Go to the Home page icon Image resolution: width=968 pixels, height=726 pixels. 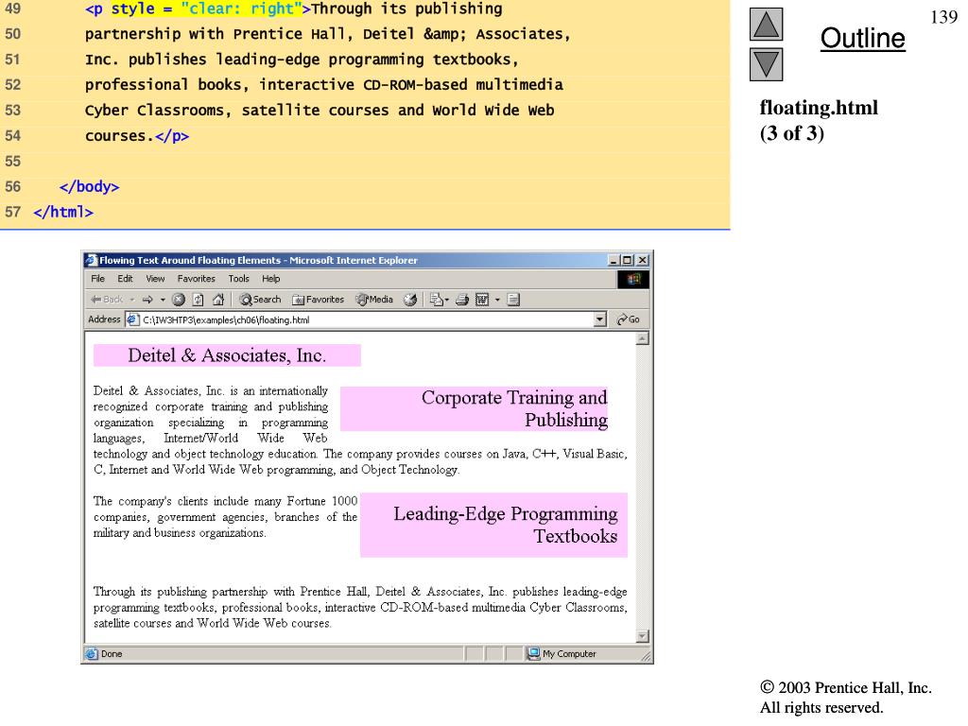tap(218, 300)
